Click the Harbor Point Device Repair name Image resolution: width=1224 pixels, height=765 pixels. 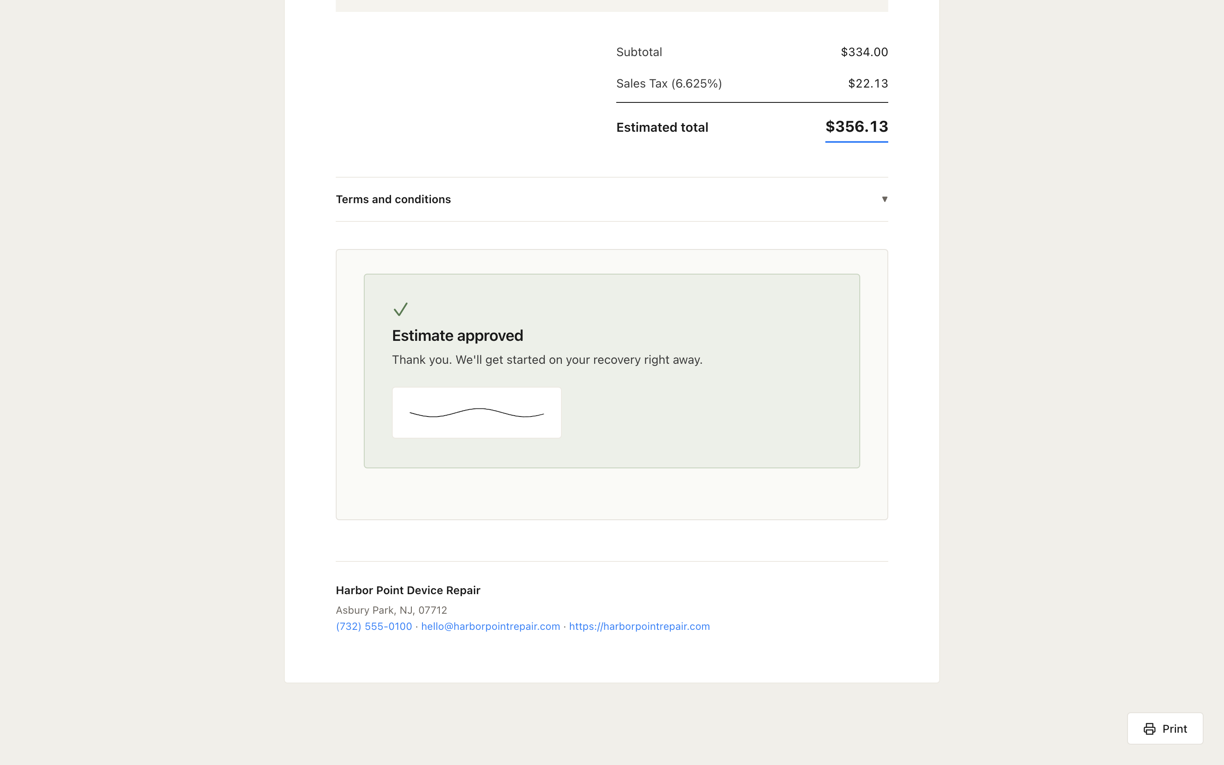[x=408, y=590]
